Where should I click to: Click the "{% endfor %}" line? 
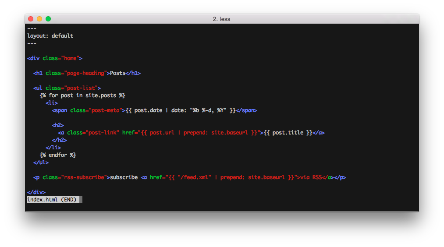(58, 155)
